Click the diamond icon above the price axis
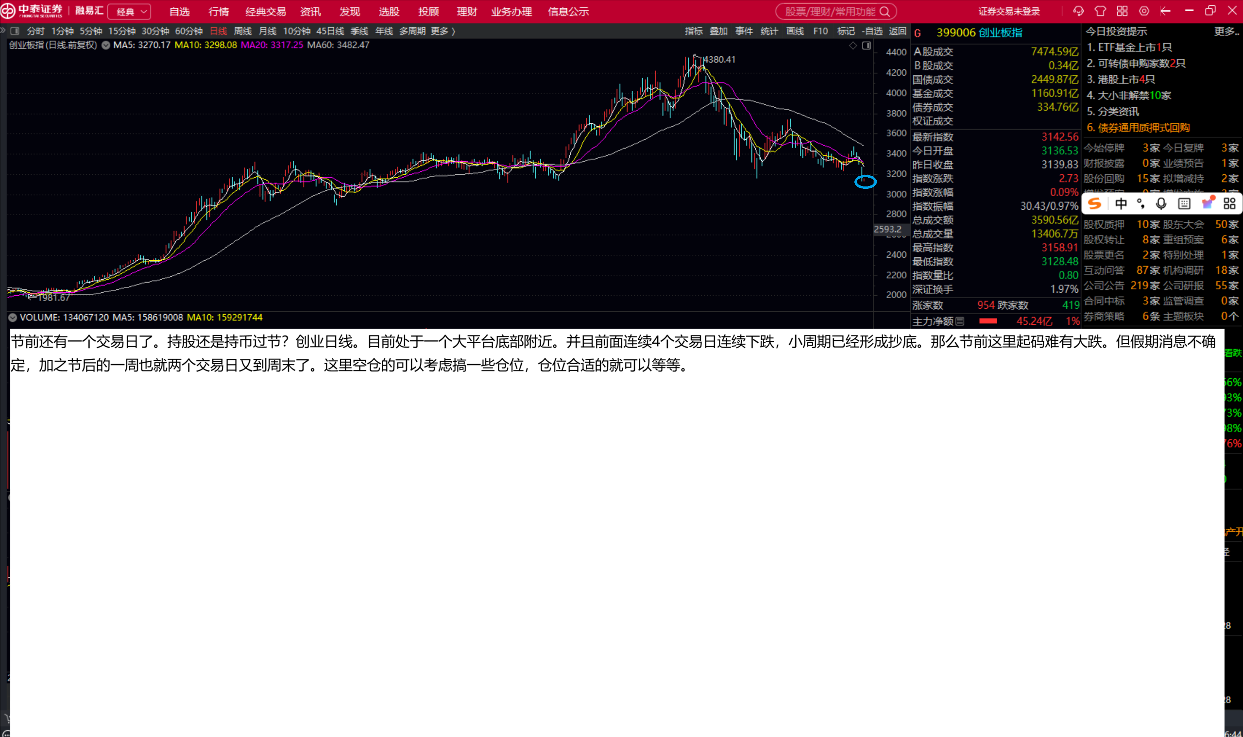 (853, 46)
